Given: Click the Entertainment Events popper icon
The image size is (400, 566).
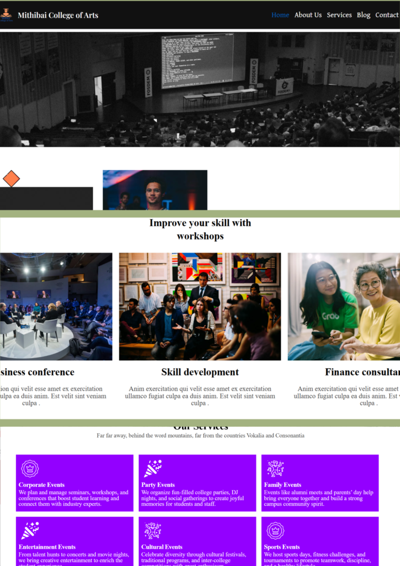Looking at the screenshot, I should (x=30, y=531).
